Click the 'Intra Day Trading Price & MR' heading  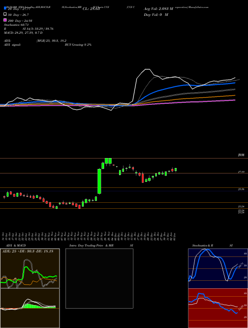pos(91,246)
